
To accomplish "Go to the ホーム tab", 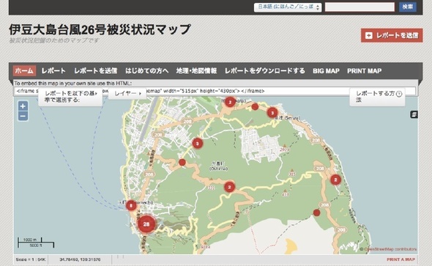I will [24, 71].
